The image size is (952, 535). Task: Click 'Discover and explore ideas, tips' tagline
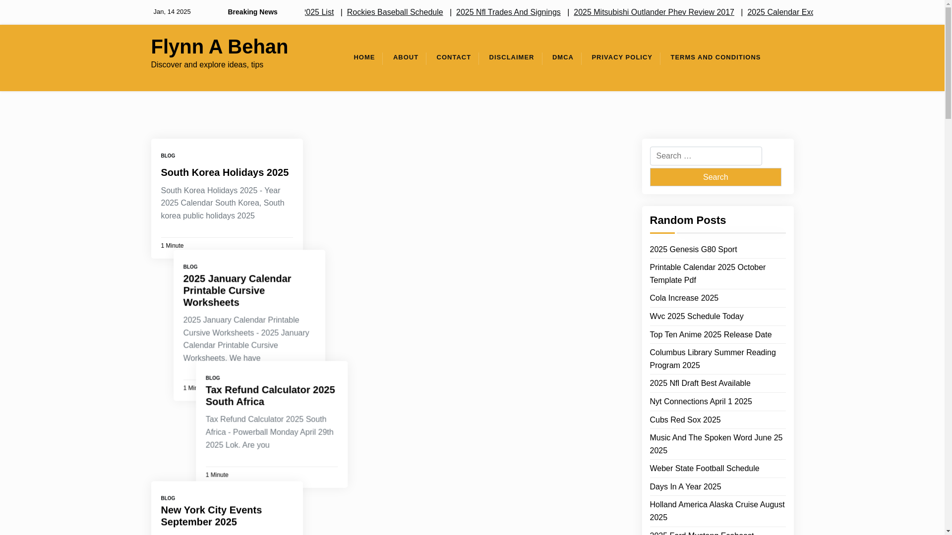207,65
